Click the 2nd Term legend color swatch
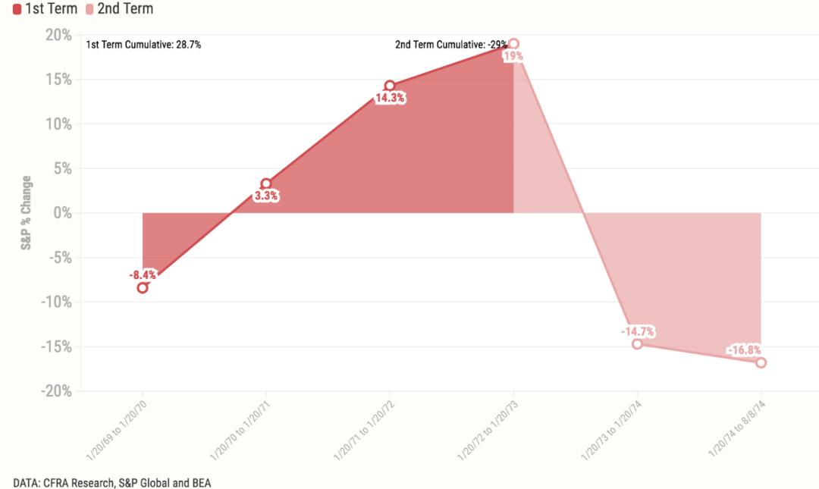819x489 pixels. [89, 9]
